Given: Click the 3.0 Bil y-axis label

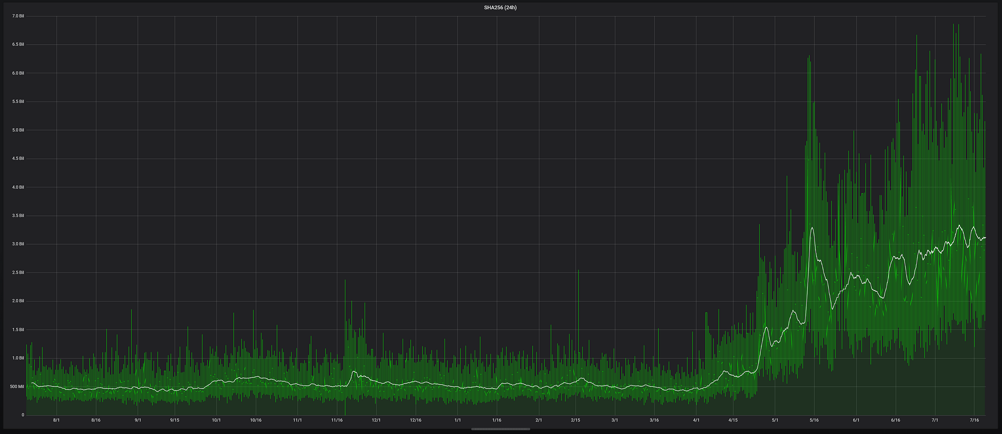Looking at the screenshot, I should 18,244.
